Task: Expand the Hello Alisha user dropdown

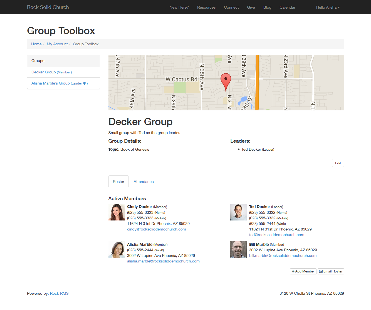Action: pyautogui.click(x=328, y=7)
